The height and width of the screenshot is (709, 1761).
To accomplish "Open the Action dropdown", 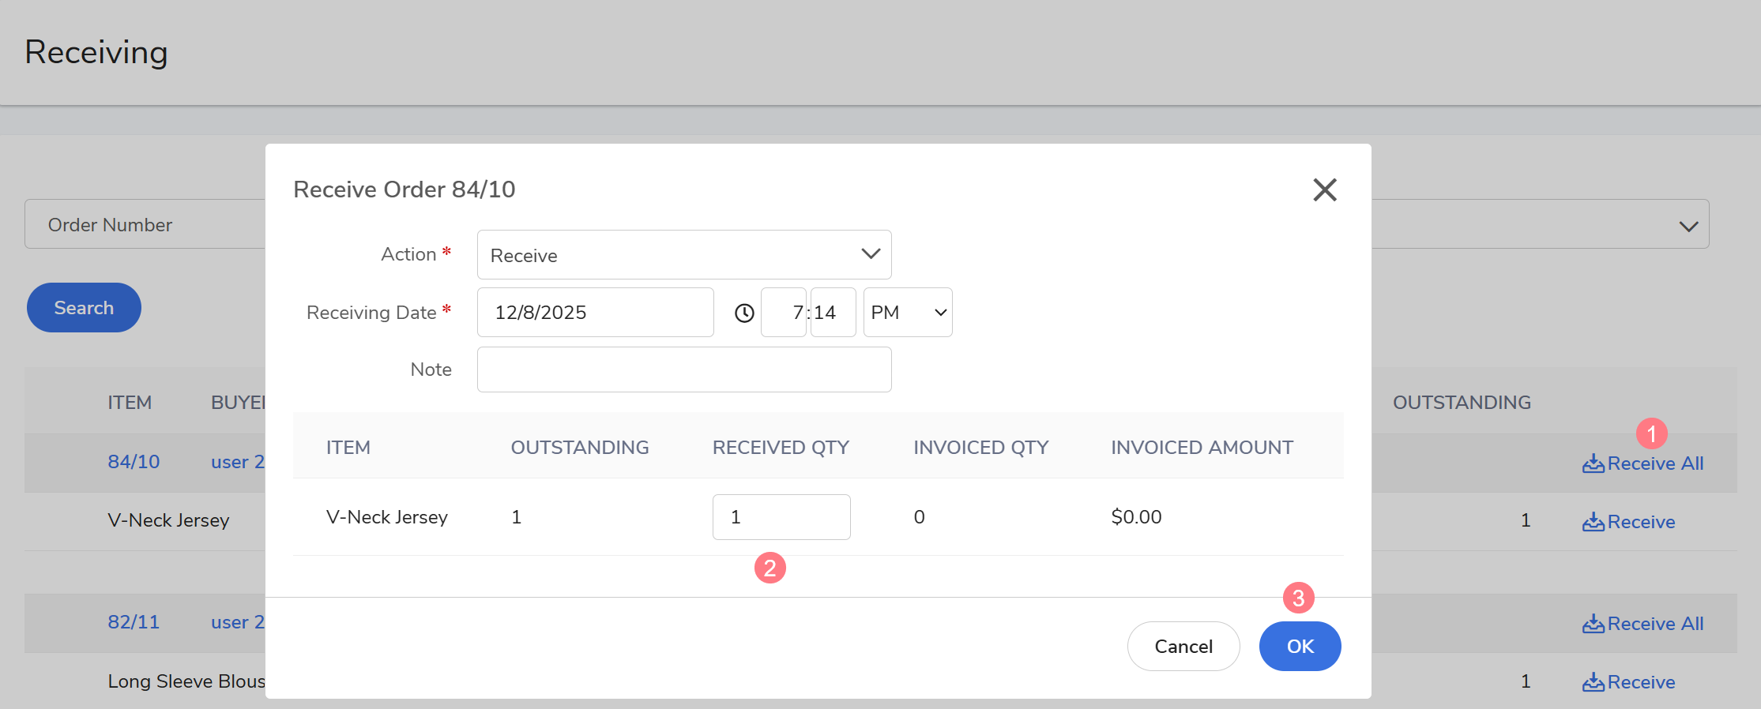I will point(683,255).
